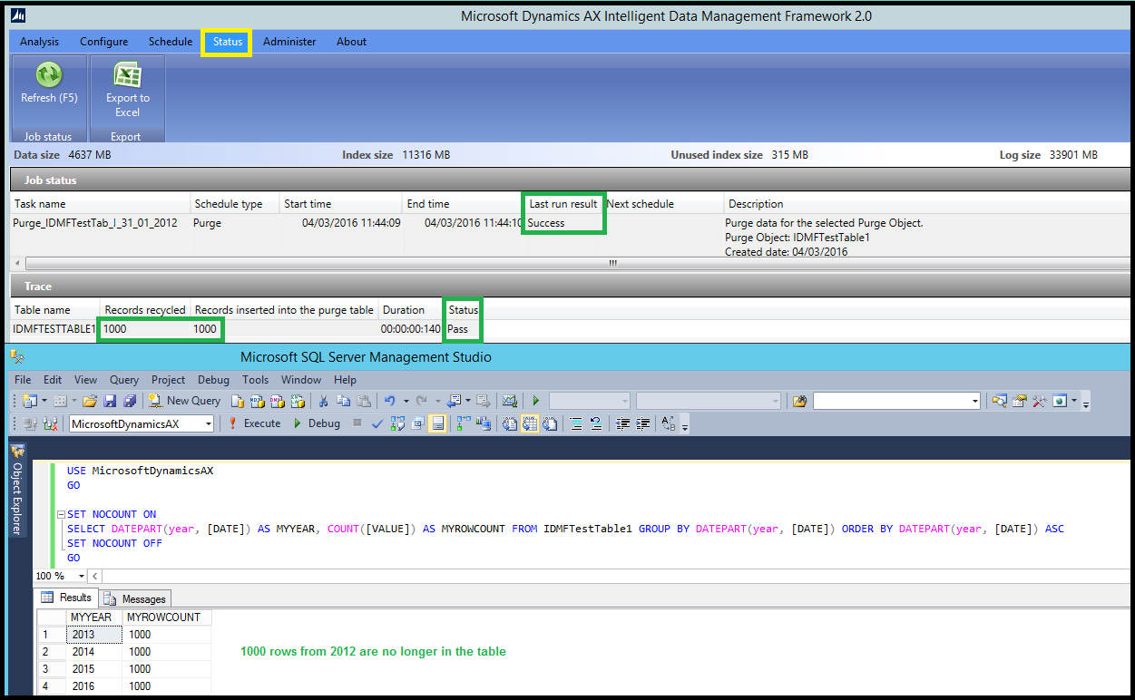
Task: Open the 100 % zoom dropdown
Action: [x=82, y=576]
